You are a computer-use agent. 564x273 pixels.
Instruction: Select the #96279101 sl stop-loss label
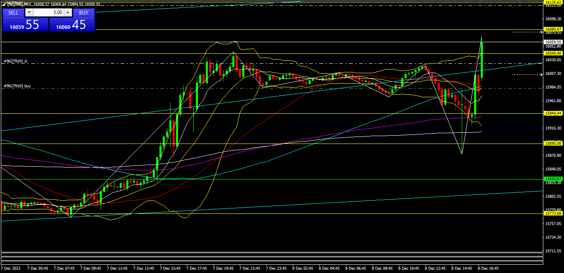point(16,61)
